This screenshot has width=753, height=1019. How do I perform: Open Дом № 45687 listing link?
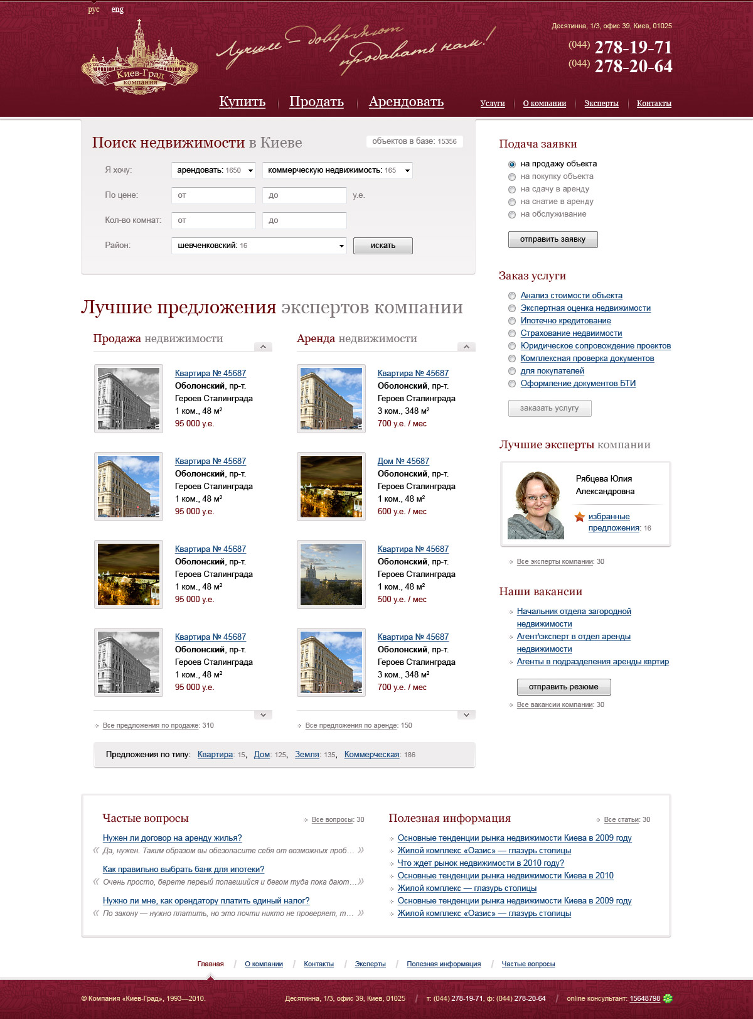click(403, 461)
